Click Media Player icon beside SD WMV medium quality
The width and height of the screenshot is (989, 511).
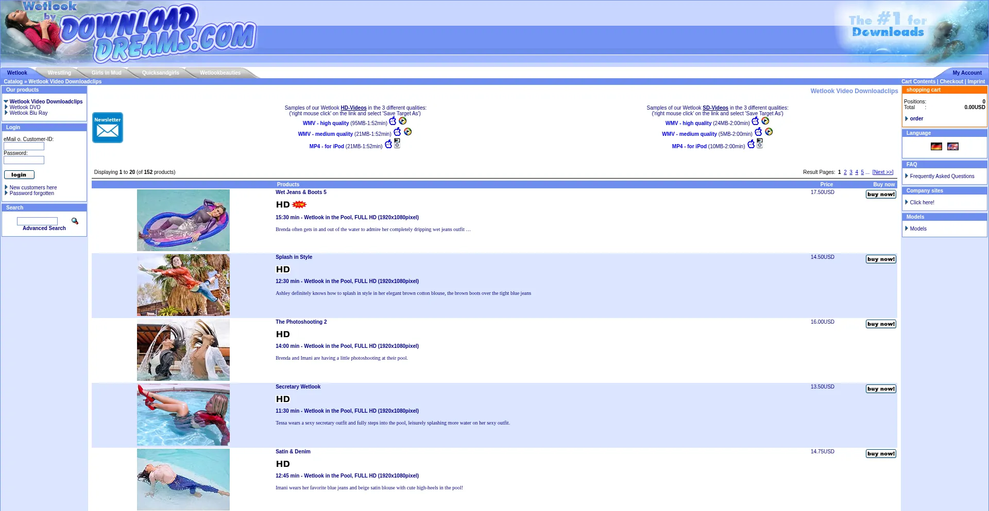pos(769,132)
